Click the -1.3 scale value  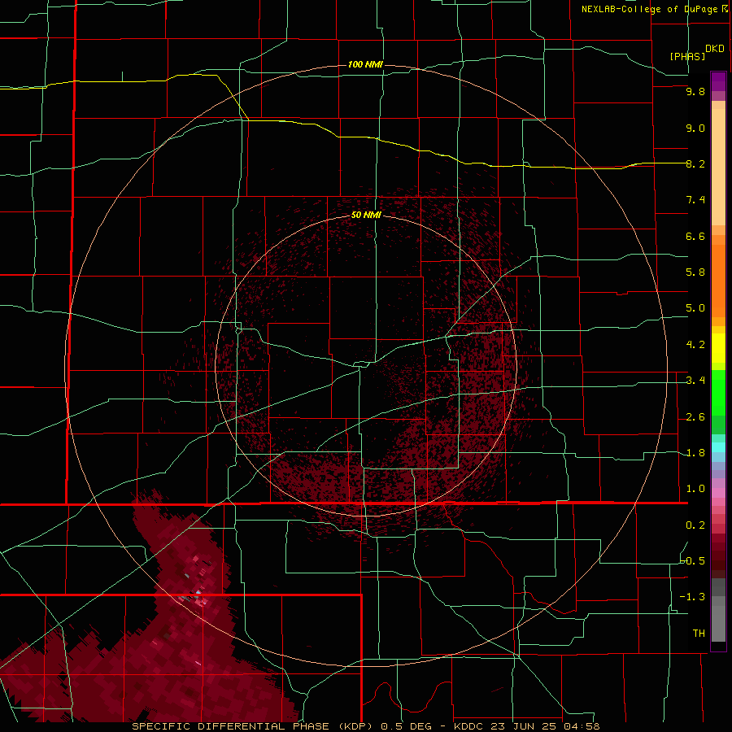click(x=693, y=597)
